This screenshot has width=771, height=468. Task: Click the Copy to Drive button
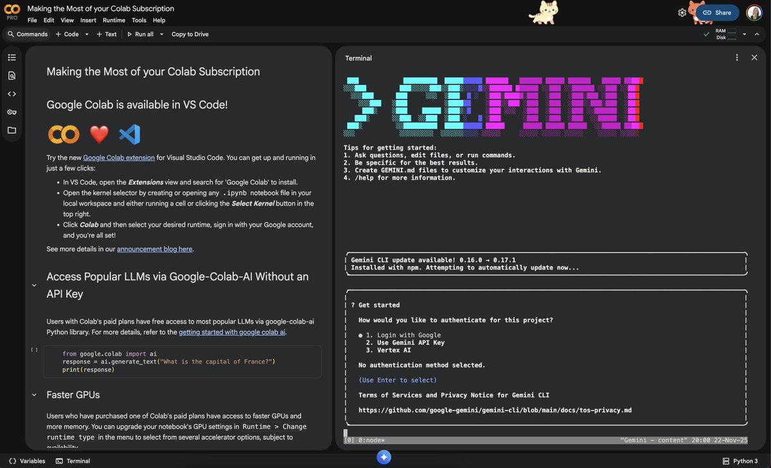[190, 34]
